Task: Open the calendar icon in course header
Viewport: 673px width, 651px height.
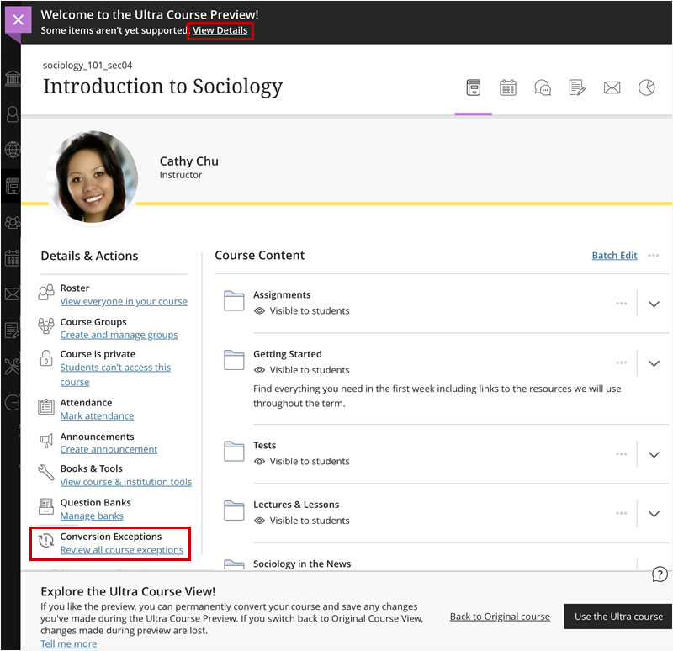Action: tap(508, 87)
